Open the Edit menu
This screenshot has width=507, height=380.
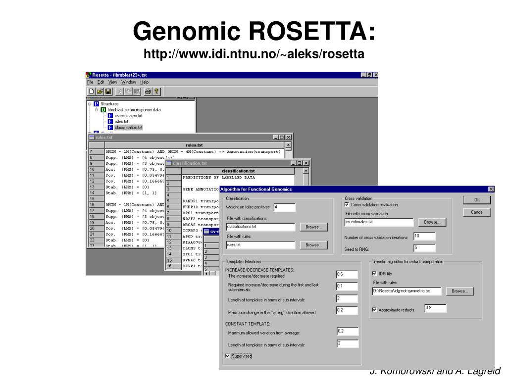pos(101,82)
